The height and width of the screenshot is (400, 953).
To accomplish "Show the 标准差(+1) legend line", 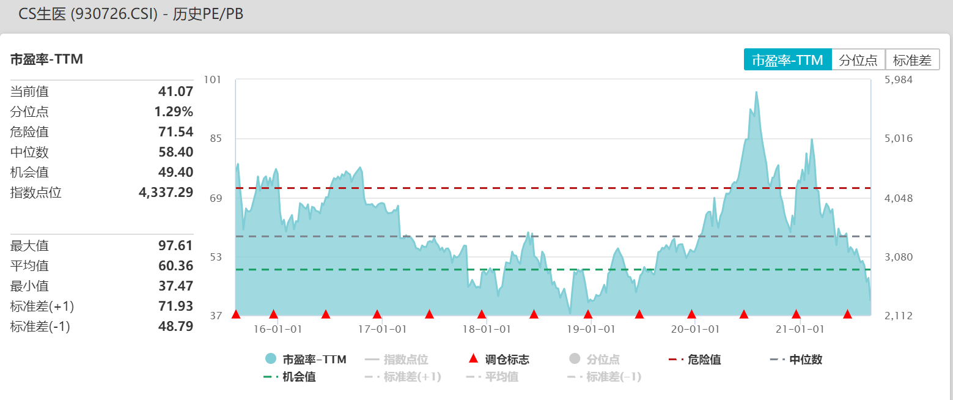I will click(x=402, y=377).
